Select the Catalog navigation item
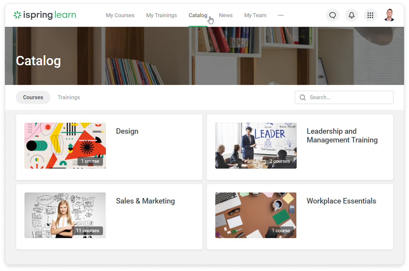This screenshot has height=271, width=409. (198, 15)
